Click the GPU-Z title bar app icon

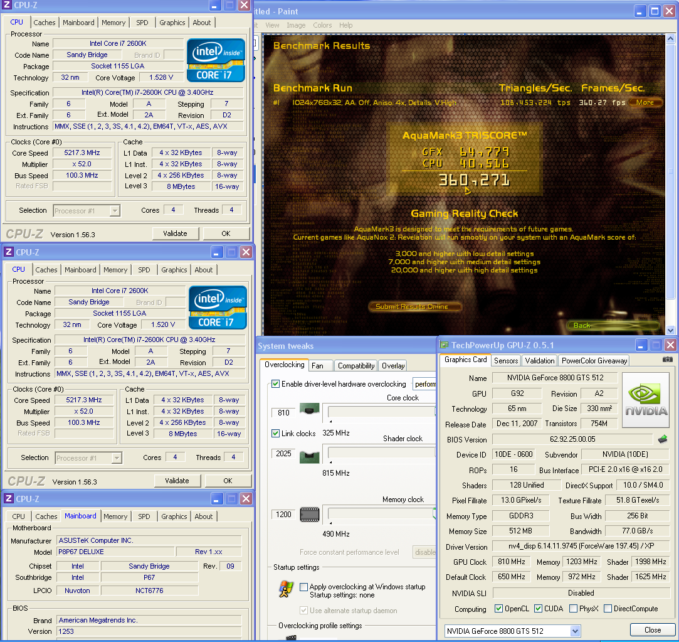click(x=444, y=345)
